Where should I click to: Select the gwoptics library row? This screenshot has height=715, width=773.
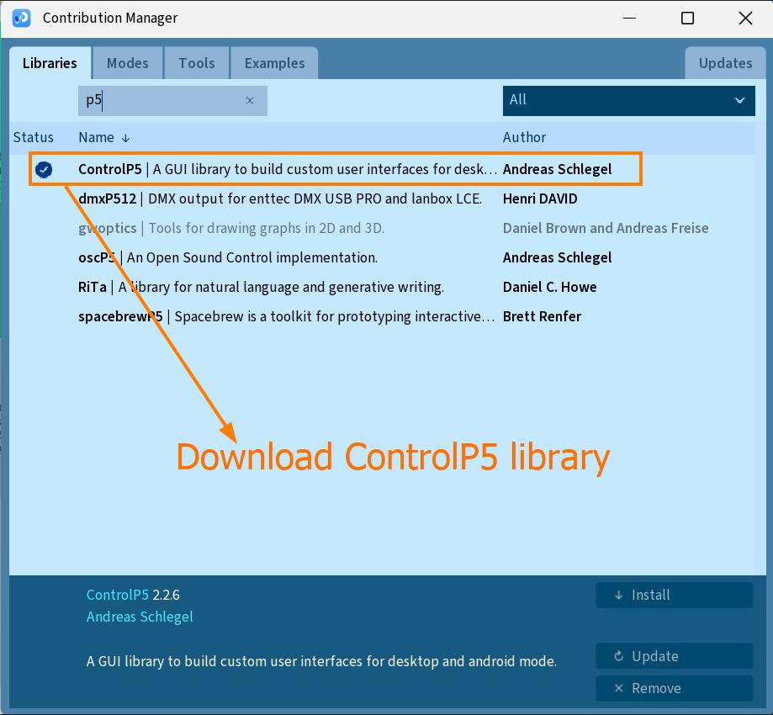[x=382, y=228]
